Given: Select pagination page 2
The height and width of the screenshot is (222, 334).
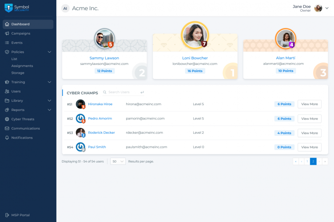Looking at the screenshot, I should coord(313,161).
